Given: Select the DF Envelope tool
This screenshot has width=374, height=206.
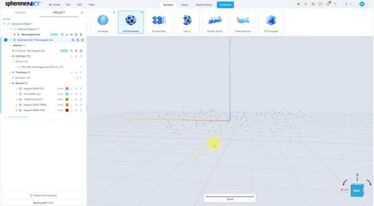Looking at the screenshot, I should (x=271, y=22).
